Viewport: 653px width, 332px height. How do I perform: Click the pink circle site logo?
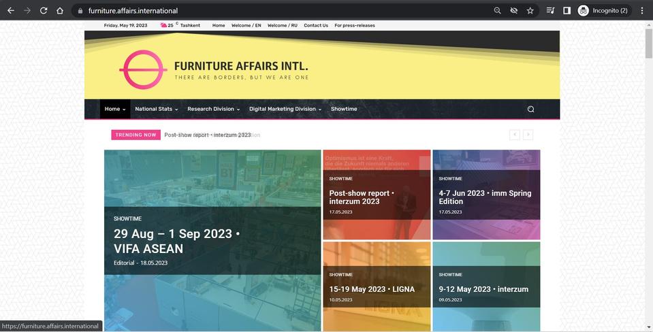tap(143, 69)
